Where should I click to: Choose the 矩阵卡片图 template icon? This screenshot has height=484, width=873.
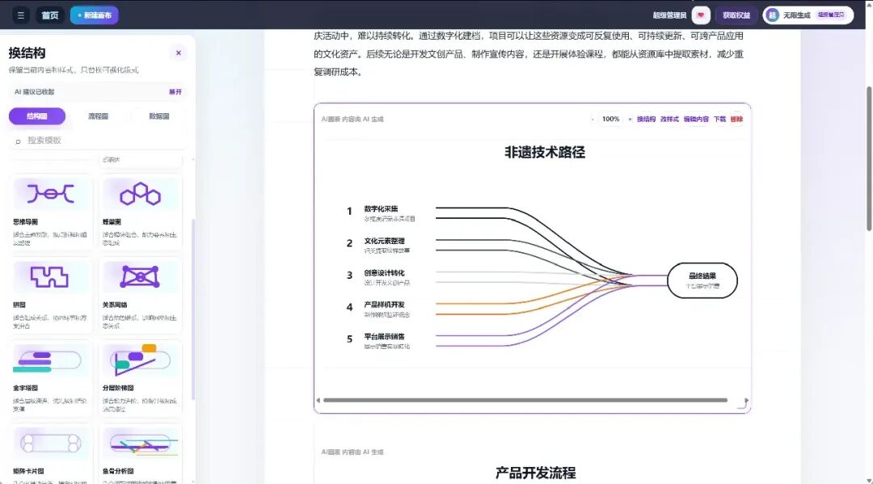(51, 444)
